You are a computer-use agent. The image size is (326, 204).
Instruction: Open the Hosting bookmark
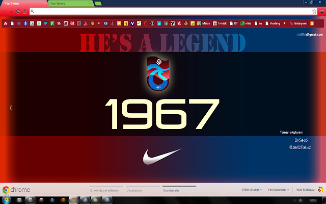[x=273, y=23]
